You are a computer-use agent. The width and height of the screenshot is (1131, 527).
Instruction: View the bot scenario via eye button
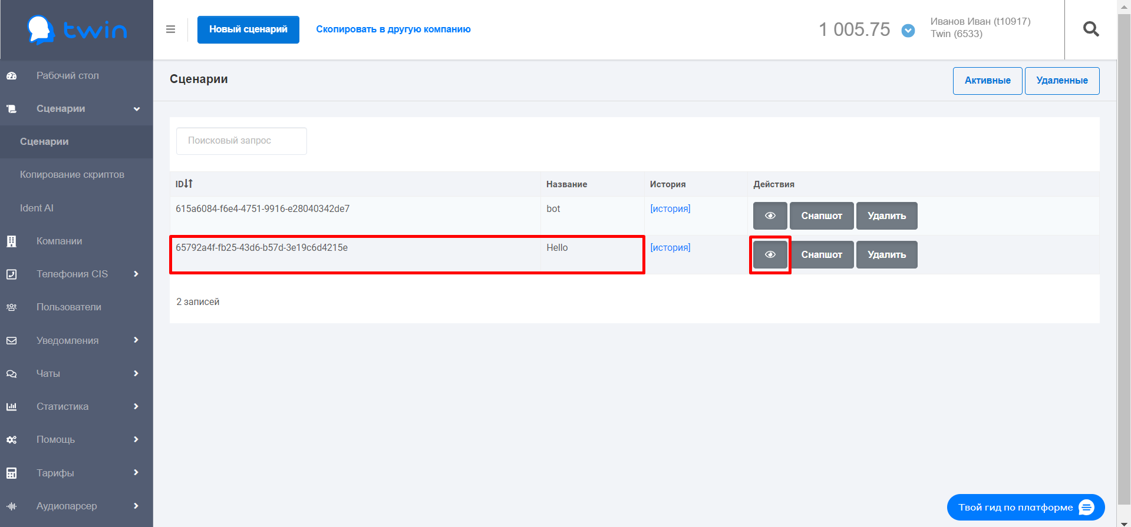[x=770, y=216]
